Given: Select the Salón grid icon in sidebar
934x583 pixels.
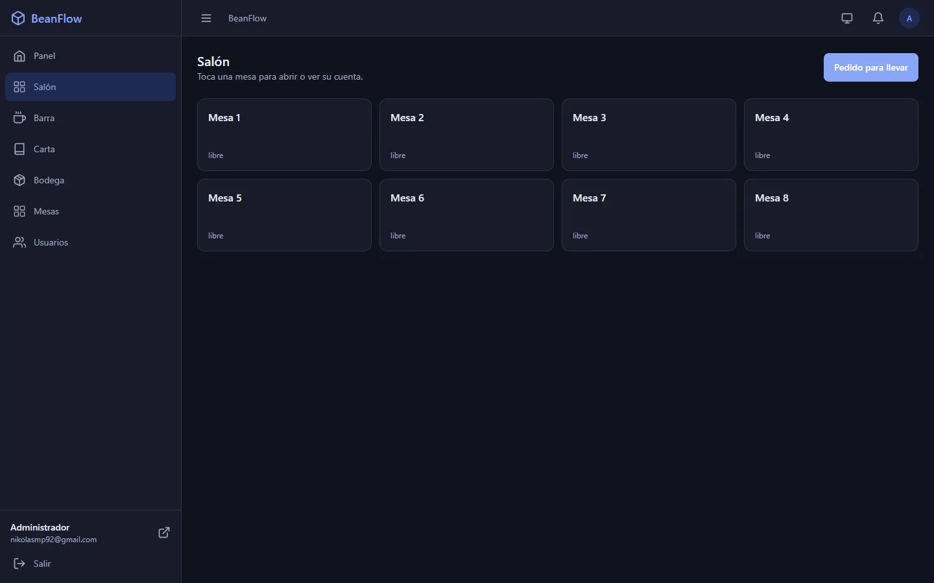Looking at the screenshot, I should [19, 87].
